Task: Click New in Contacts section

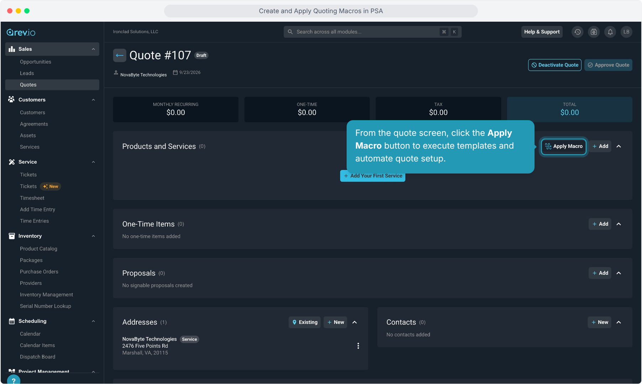Action: click(599, 322)
